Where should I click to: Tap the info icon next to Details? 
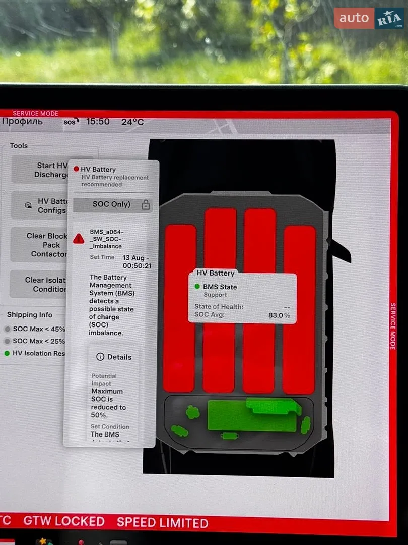(x=100, y=357)
